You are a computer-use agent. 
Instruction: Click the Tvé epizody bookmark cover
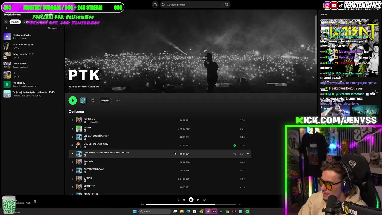pos(7,84)
